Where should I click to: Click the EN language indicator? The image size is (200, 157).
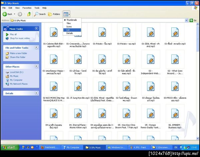(x=176, y=148)
